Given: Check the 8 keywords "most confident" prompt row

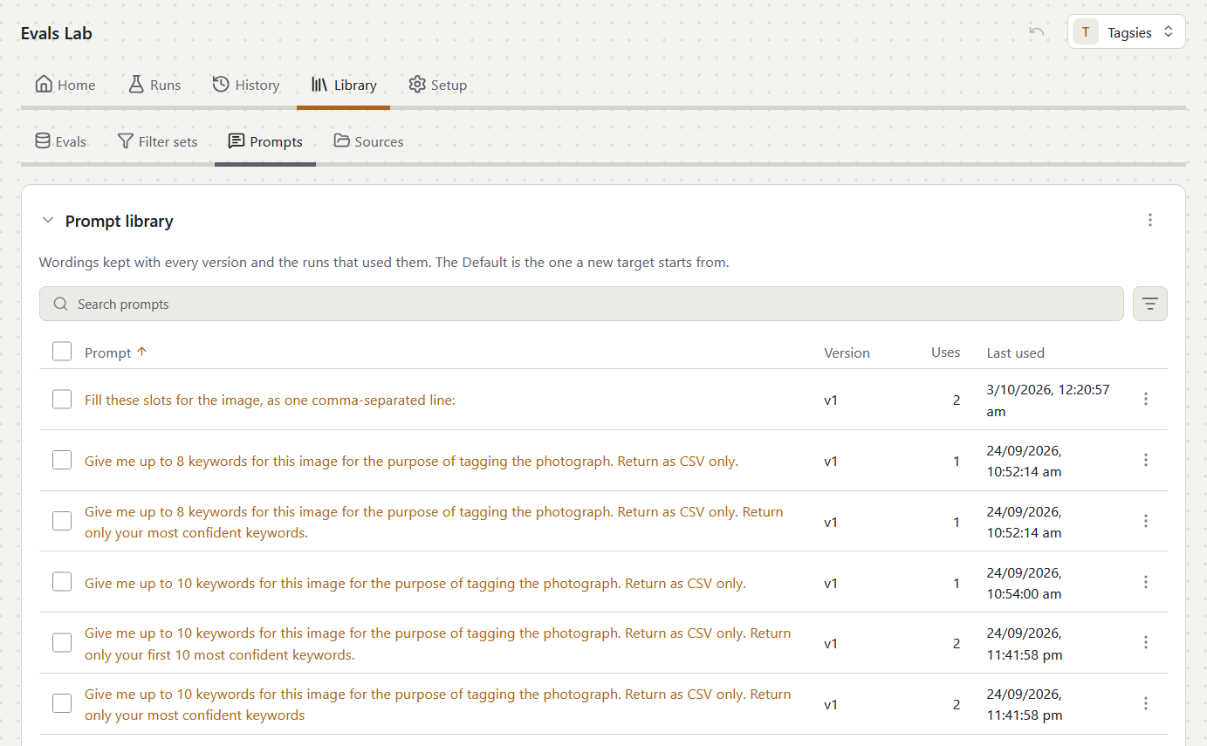Looking at the screenshot, I should coord(62,521).
